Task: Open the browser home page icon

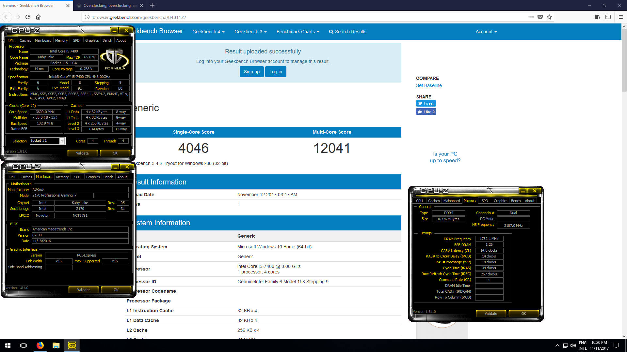Action: point(38,17)
